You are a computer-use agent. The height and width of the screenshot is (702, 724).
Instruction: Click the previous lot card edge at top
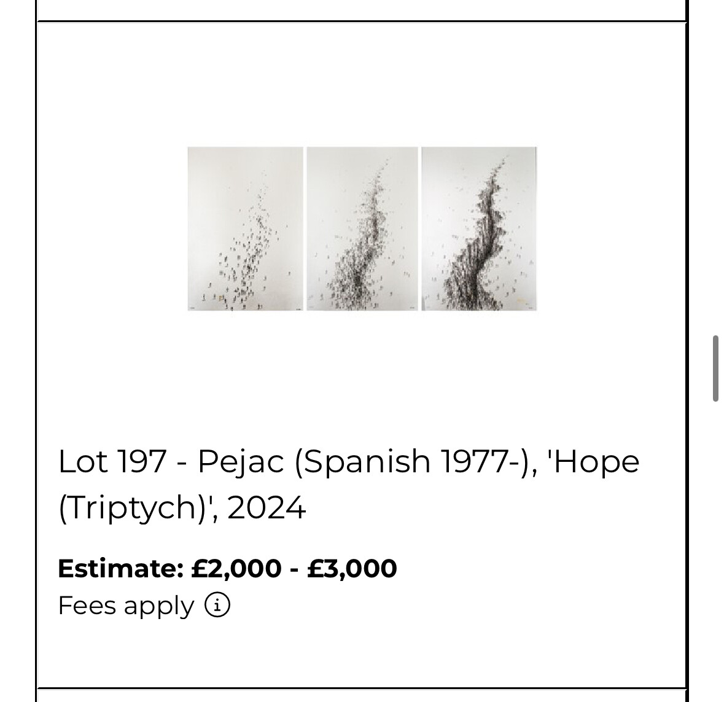pyautogui.click(x=362, y=10)
